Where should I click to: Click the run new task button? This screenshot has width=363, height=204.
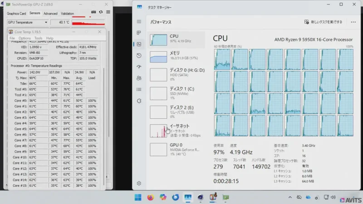[x=323, y=22]
